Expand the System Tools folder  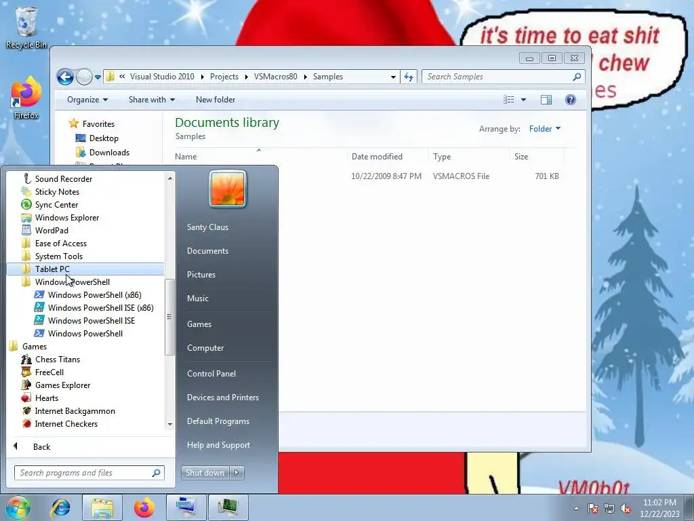tap(58, 256)
